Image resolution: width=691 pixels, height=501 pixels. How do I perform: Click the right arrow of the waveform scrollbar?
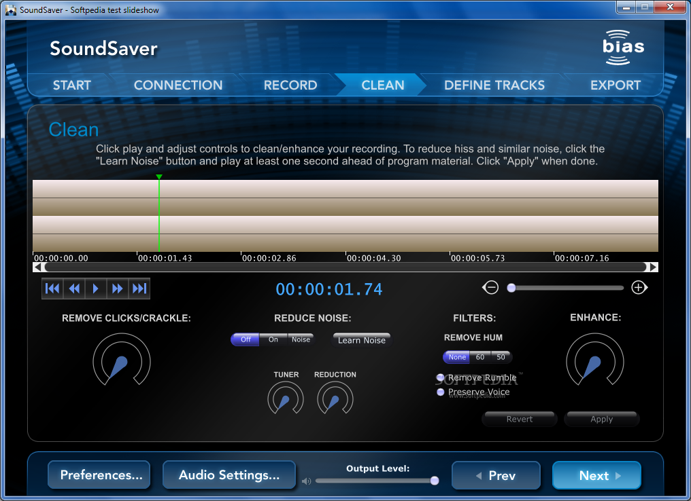click(x=653, y=267)
